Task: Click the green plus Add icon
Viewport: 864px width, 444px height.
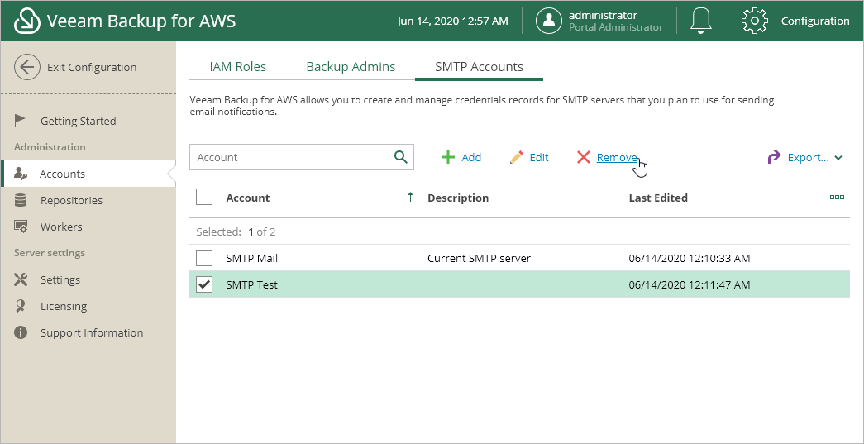Action: pyautogui.click(x=448, y=157)
